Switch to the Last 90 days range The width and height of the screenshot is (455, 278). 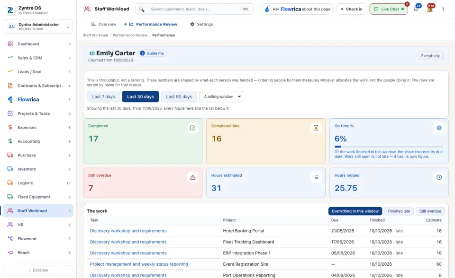[179, 97]
